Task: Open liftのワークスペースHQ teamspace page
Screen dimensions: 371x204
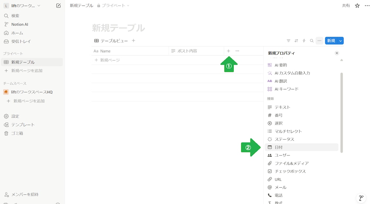Action: pos(32,92)
